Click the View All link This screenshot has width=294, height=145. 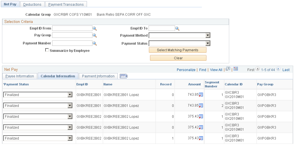[216, 70]
